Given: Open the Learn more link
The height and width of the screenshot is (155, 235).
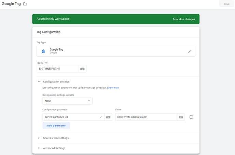Looking at the screenshot, I should pyautogui.click(x=113, y=88).
